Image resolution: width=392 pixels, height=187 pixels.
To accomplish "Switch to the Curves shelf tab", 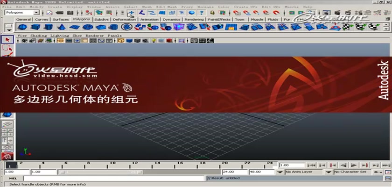I will (x=41, y=19).
